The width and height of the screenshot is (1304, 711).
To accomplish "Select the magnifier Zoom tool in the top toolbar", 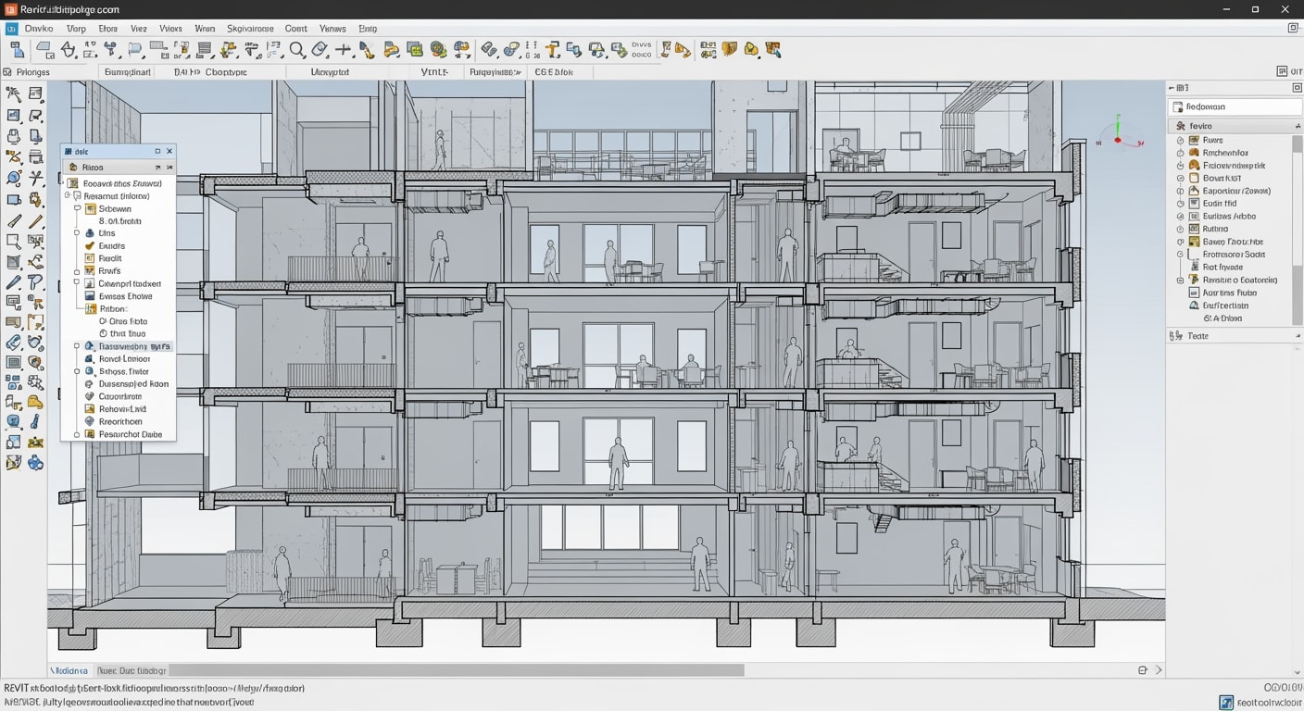I will pos(296,49).
